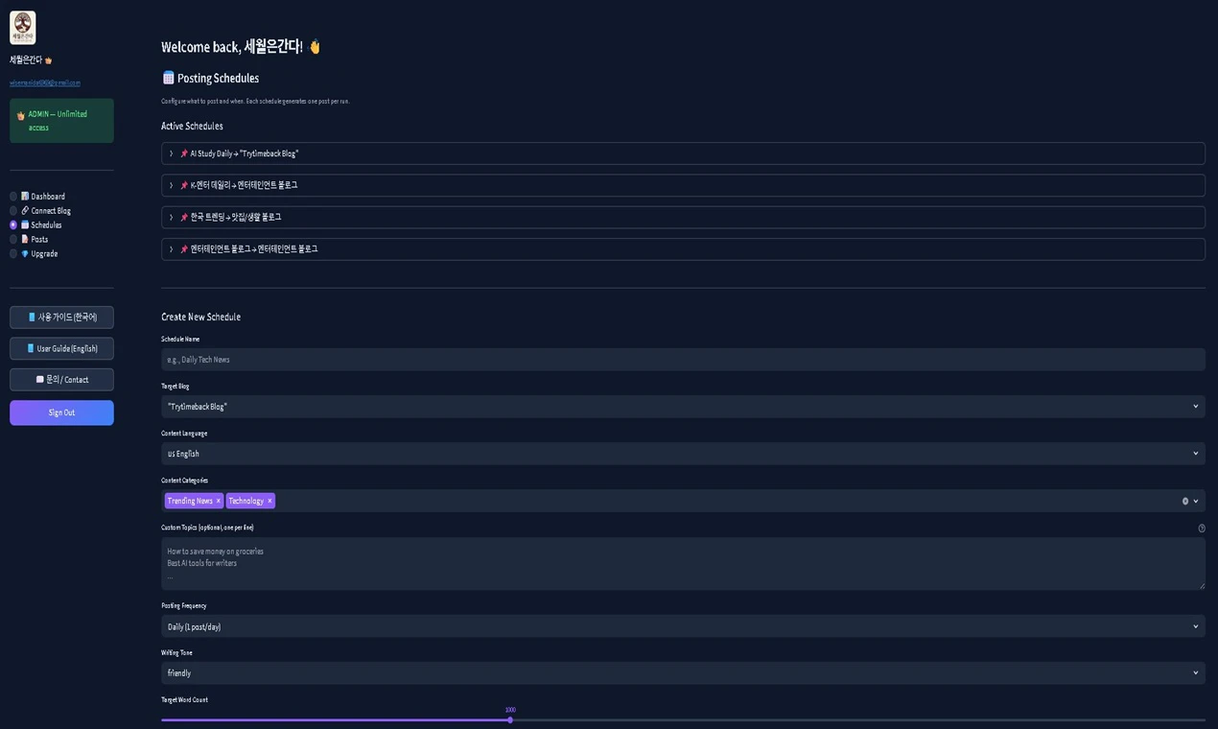Screen dimensions: 1218x729
Task: Expand the AI Study Daily schedule
Action: (x=171, y=153)
